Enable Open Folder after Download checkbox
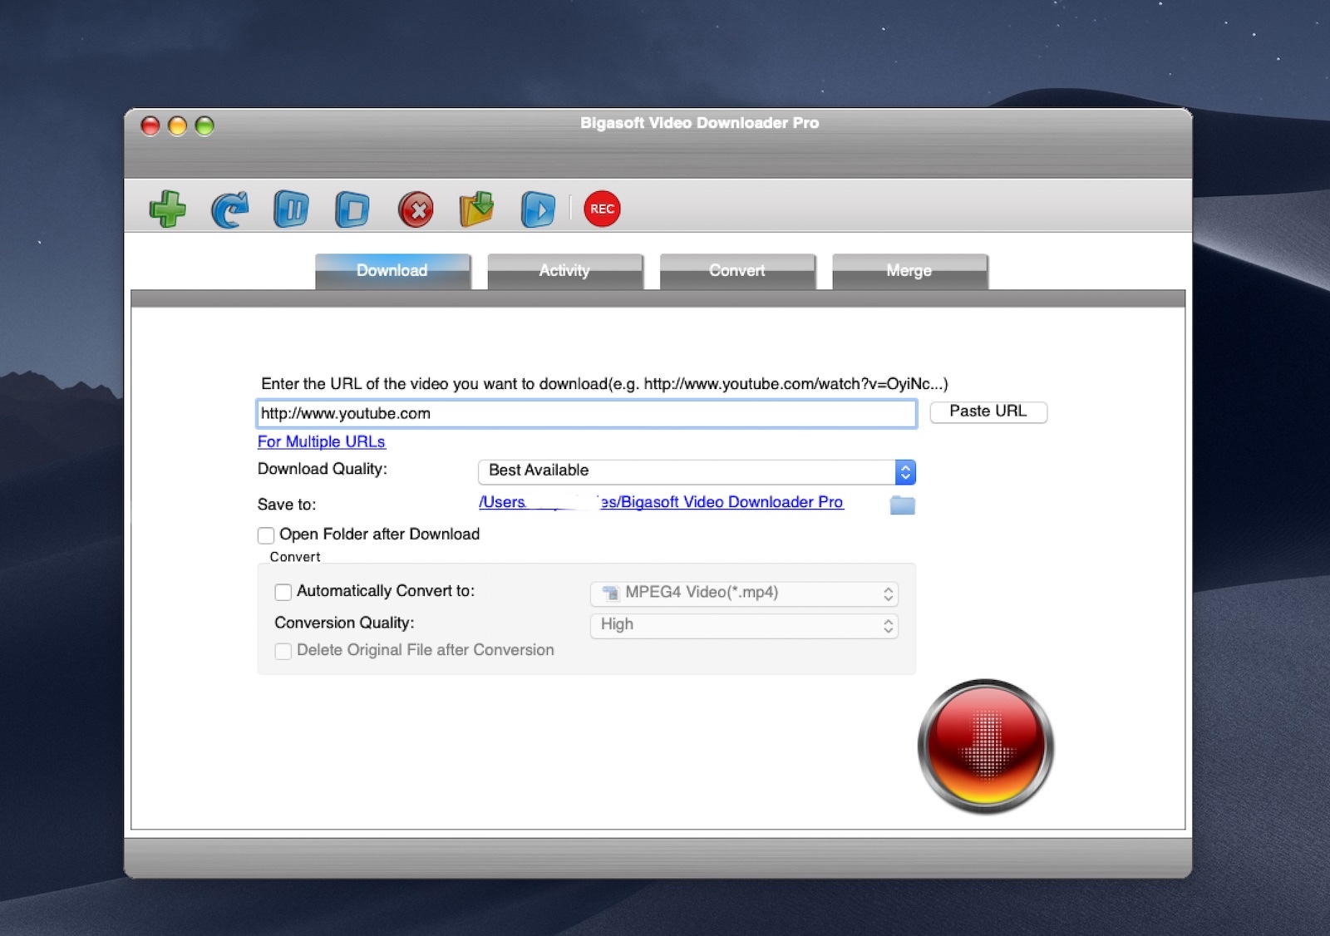 (266, 535)
